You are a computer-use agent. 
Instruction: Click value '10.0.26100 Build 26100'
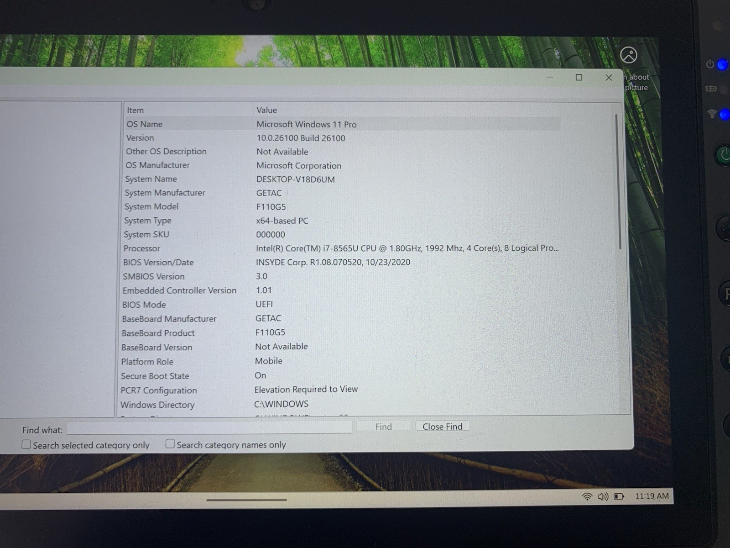coord(301,138)
